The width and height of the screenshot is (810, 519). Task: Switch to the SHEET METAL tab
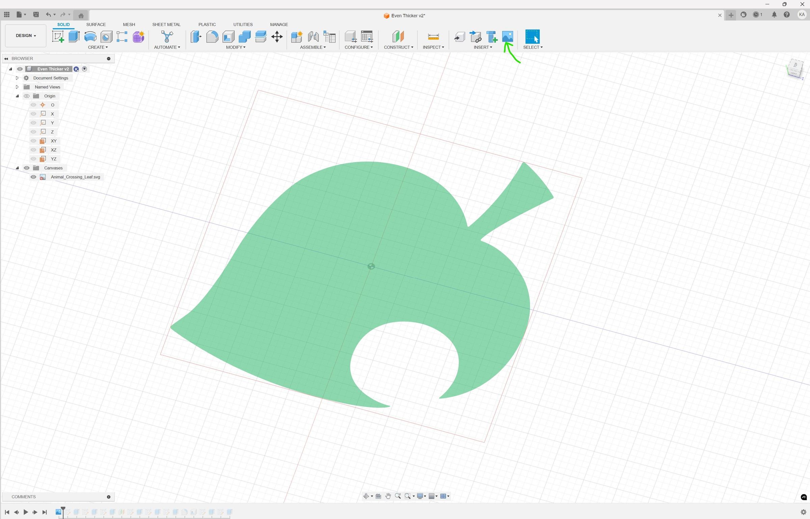(x=166, y=24)
